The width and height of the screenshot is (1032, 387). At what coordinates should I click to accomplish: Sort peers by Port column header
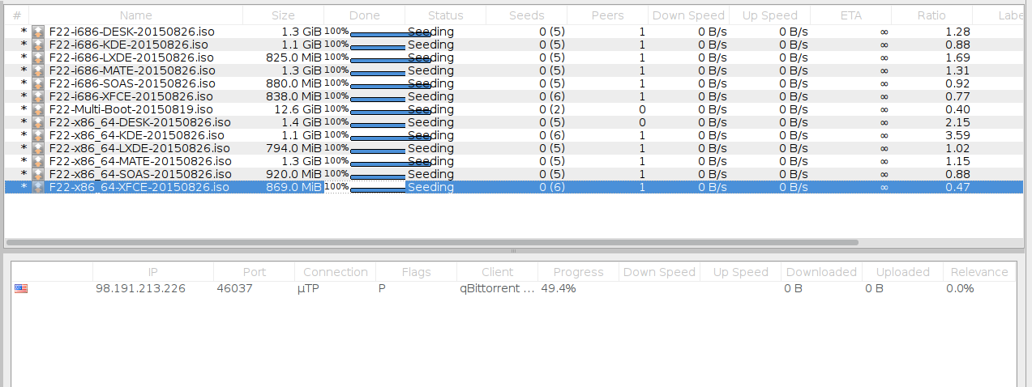tap(254, 272)
